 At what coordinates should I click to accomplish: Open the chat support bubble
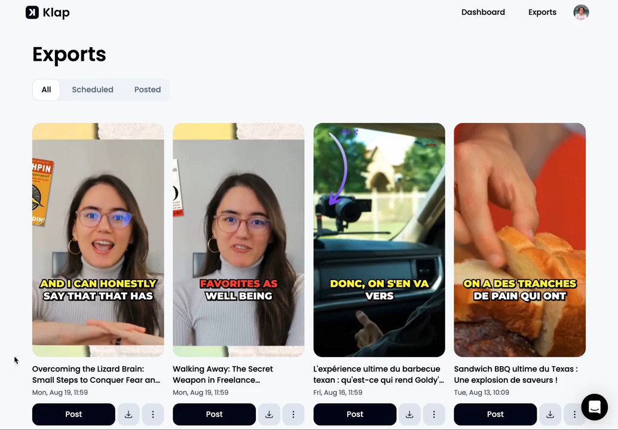pos(594,407)
